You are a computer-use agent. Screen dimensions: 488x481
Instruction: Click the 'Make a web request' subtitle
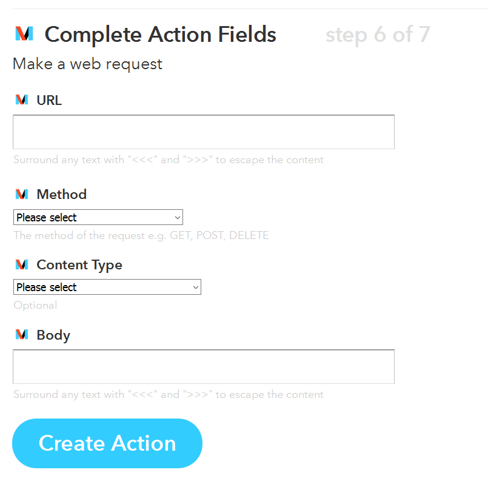click(87, 64)
